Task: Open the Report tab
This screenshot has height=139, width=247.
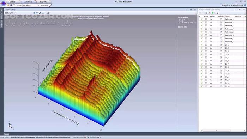Action: 43,2
